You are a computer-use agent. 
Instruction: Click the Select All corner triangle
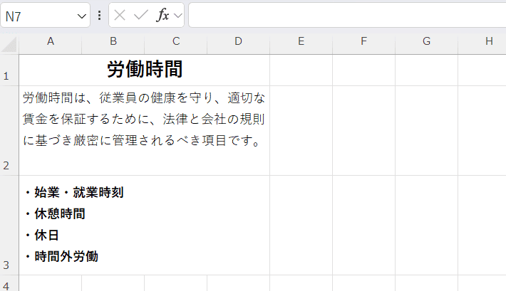click(9, 45)
